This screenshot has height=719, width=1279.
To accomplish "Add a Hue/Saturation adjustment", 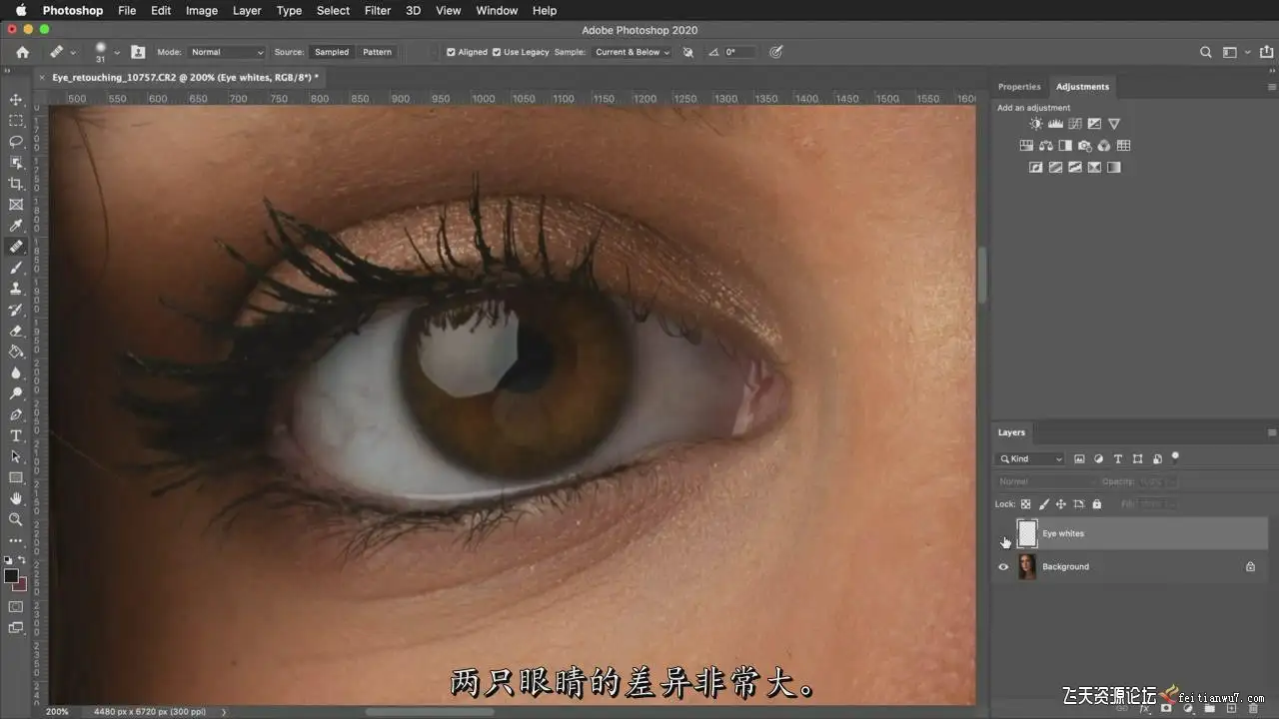I will coord(1026,146).
